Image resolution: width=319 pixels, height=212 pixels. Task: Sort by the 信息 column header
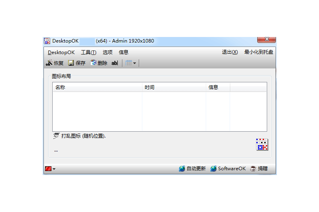click(x=218, y=88)
